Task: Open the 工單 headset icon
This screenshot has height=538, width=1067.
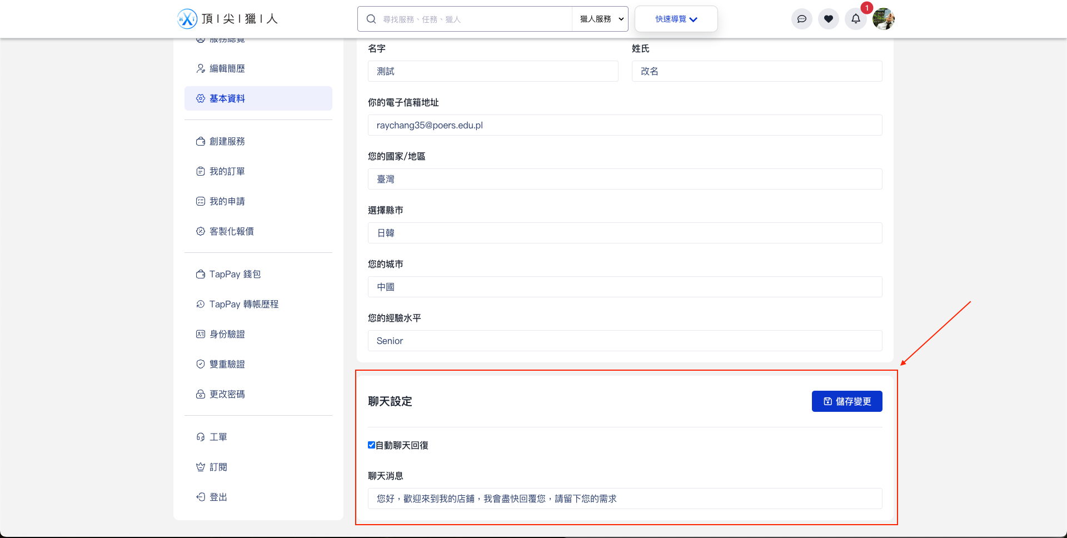Action: [x=201, y=436]
